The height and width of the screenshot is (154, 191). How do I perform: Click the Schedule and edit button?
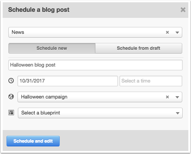(x=33, y=141)
